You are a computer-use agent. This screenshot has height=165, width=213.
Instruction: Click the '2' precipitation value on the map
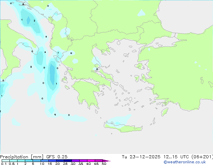pyautogui.click(x=34, y=21)
